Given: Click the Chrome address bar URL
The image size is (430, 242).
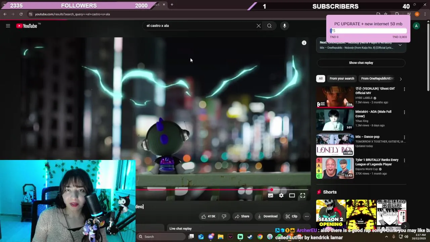Looking at the screenshot, I should [73, 14].
